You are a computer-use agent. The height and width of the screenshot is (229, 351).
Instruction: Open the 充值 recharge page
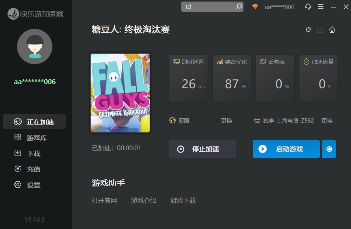[x=33, y=169]
